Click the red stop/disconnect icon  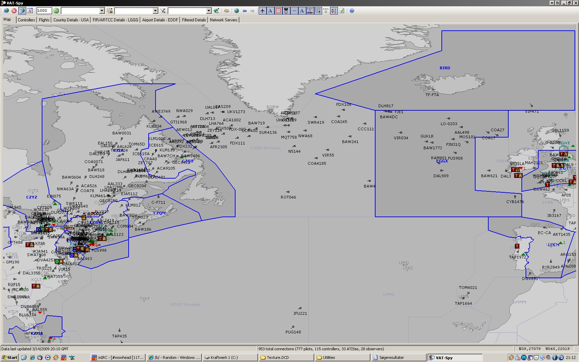pyautogui.click(x=14, y=11)
